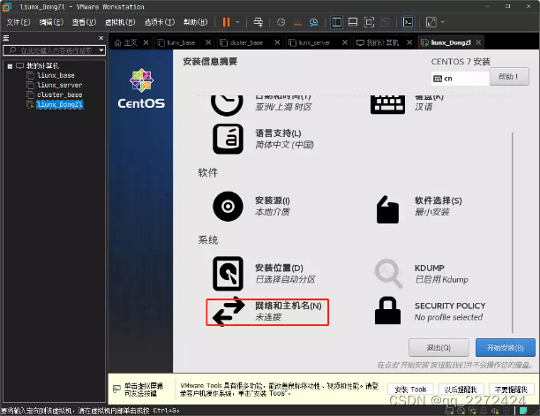This screenshot has height=416, width=540.
Task: Click the printer status bar icon
Action: (484, 411)
